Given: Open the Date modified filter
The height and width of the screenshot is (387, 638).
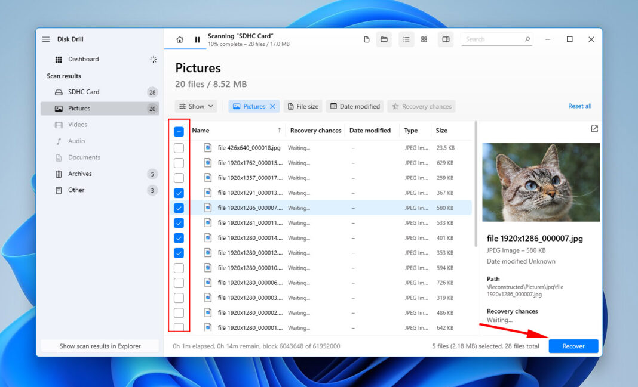Looking at the screenshot, I should coord(355,106).
